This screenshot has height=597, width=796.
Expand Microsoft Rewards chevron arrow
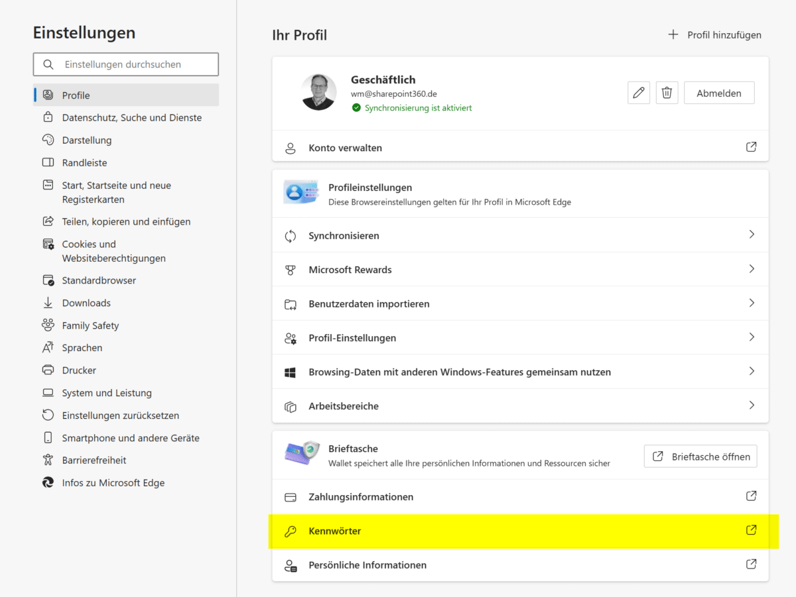click(751, 269)
